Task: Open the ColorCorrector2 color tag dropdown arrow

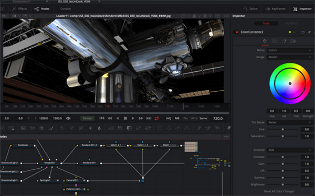Action: click(294, 32)
